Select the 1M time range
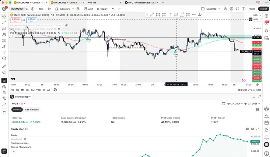Image resolution: width=270 pixels, height=157 pixels. coord(22,90)
